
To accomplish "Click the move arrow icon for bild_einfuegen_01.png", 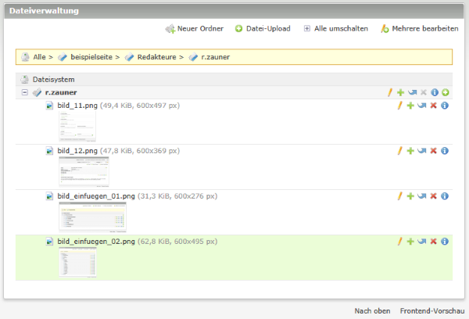I will point(421,195).
